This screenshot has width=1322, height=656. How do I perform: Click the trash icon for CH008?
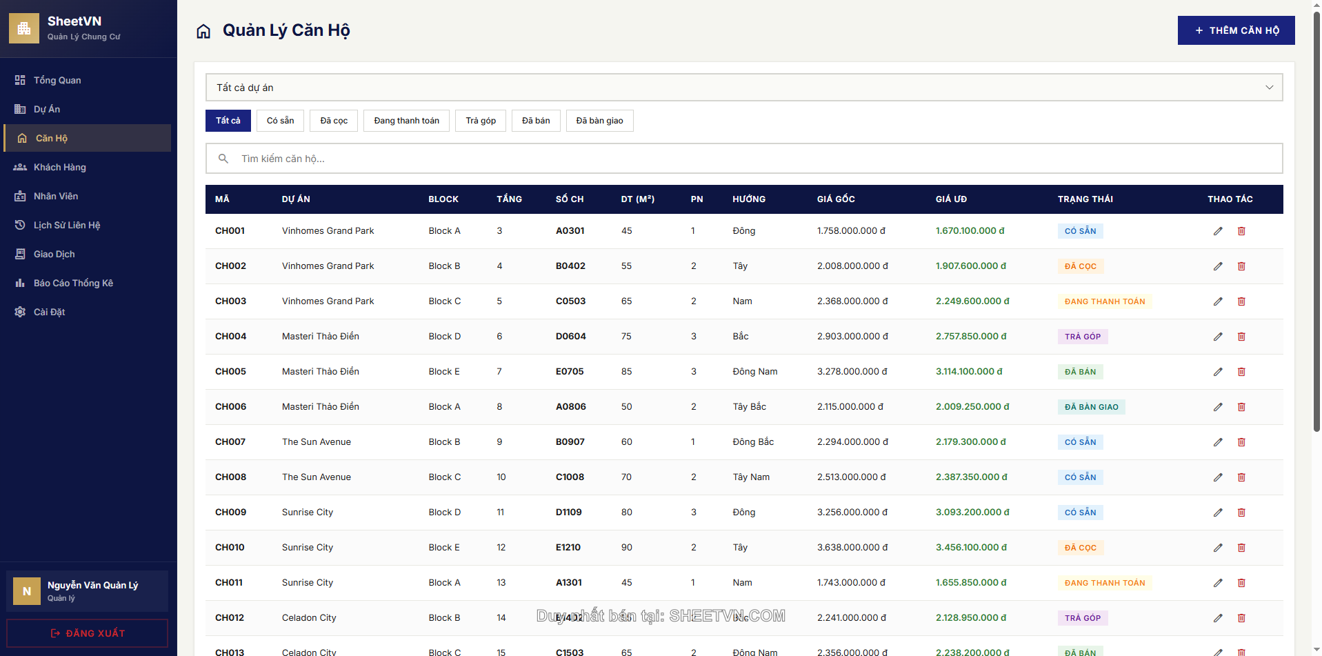[x=1241, y=477]
